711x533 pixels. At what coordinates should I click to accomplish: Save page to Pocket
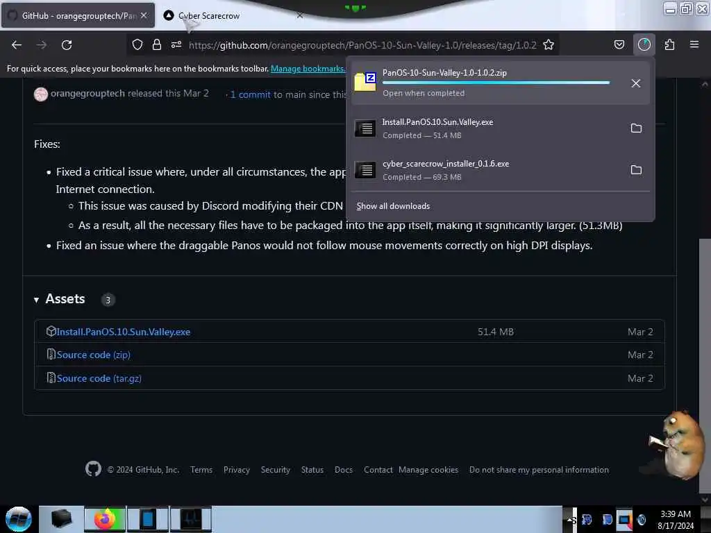(619, 44)
